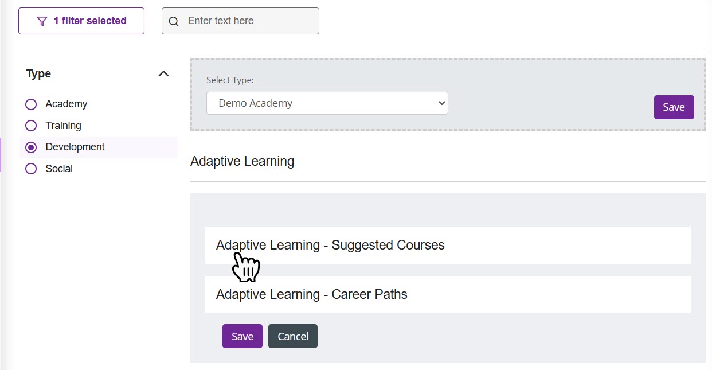The image size is (712, 370).
Task: Click Save below the Adaptive Learning options
Action: coord(242,336)
